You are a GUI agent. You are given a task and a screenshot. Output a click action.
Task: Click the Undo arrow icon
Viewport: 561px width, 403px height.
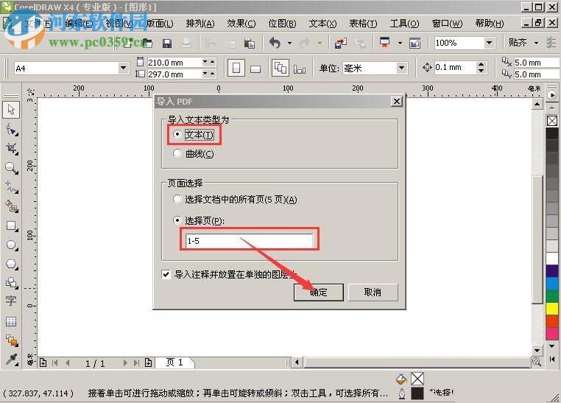point(275,43)
